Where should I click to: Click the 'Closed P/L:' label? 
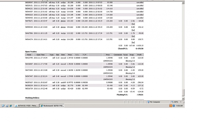pyautogui.click(x=123, y=48)
